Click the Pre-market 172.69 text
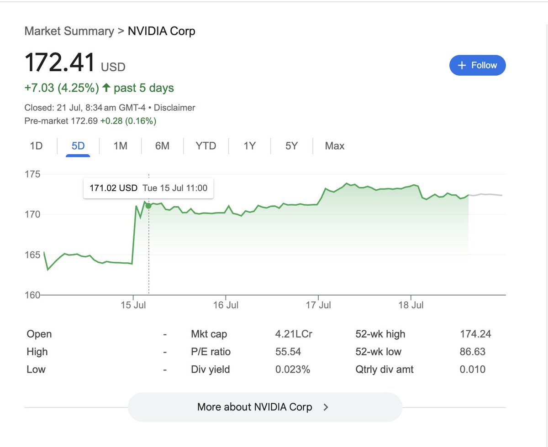 coord(61,121)
